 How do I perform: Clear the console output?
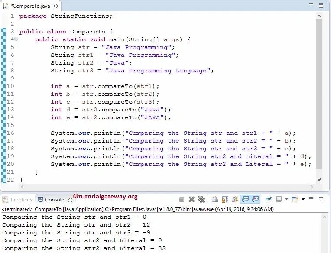215,199
